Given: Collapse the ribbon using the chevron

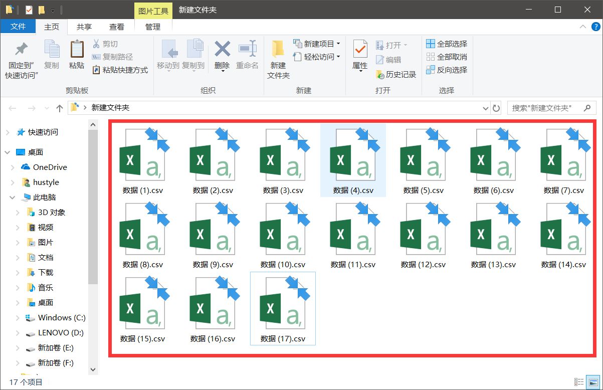Looking at the screenshot, I should (582, 27).
